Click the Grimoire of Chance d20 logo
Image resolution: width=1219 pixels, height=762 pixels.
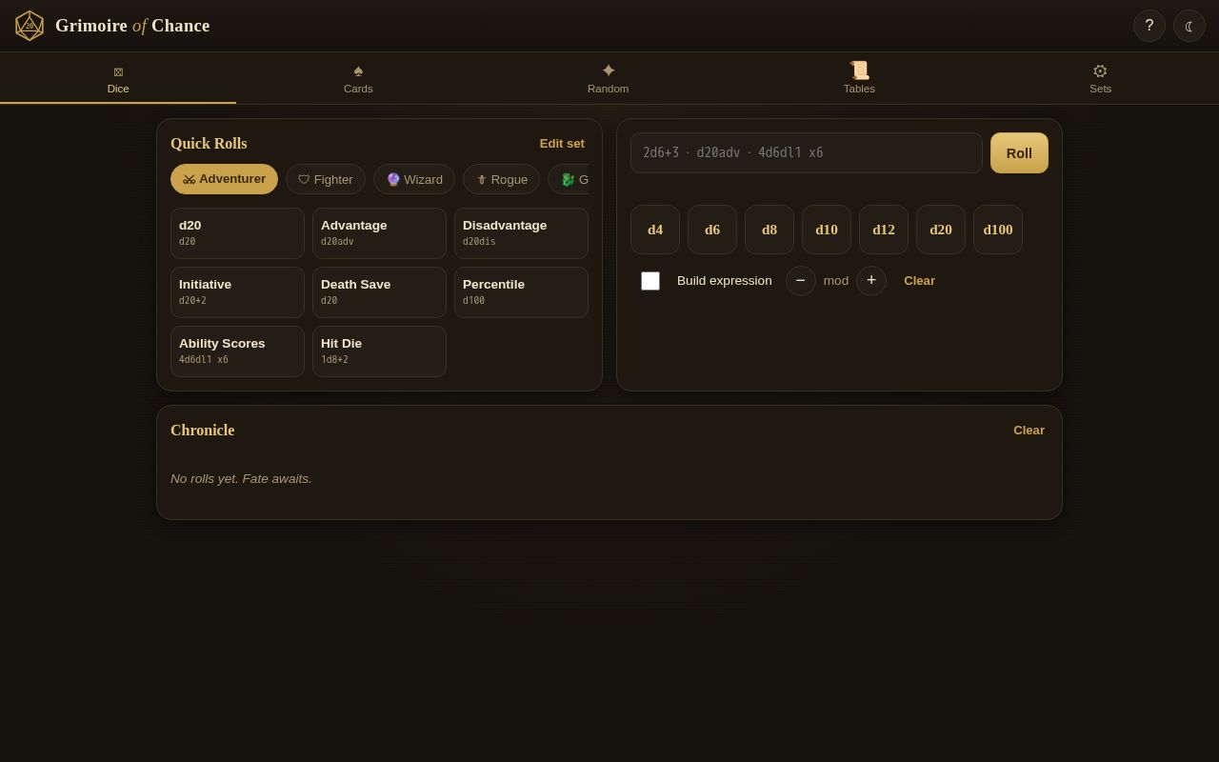[30, 26]
